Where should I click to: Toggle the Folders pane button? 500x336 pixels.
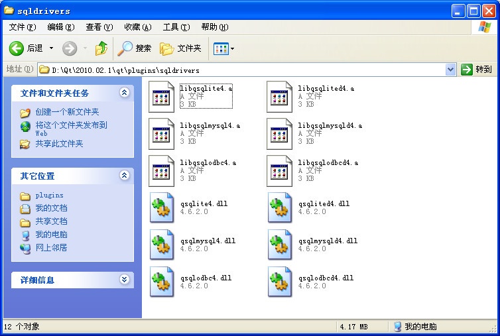tap(181, 48)
